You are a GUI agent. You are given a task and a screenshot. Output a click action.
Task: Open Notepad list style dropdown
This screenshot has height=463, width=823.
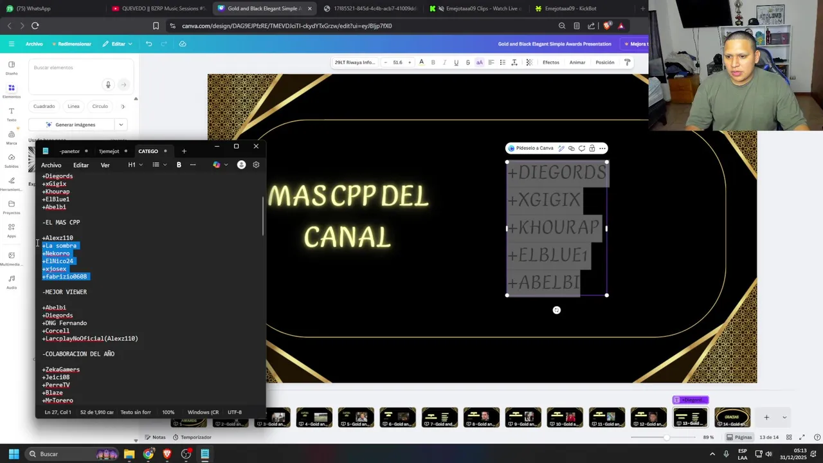click(159, 165)
